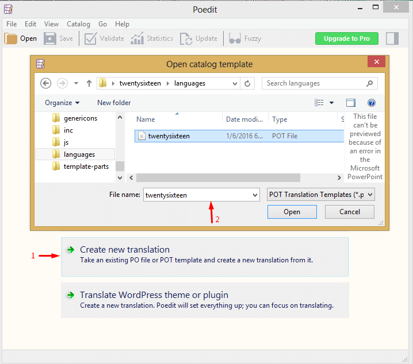Toggle the sidebar panel icon beside Upgrade

[392, 38]
